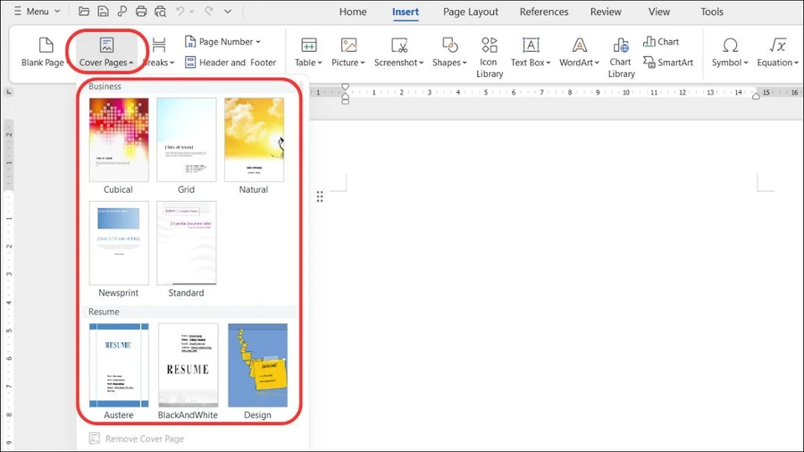Open the hamburger Menu button
This screenshot has width=804, height=452.
point(37,12)
